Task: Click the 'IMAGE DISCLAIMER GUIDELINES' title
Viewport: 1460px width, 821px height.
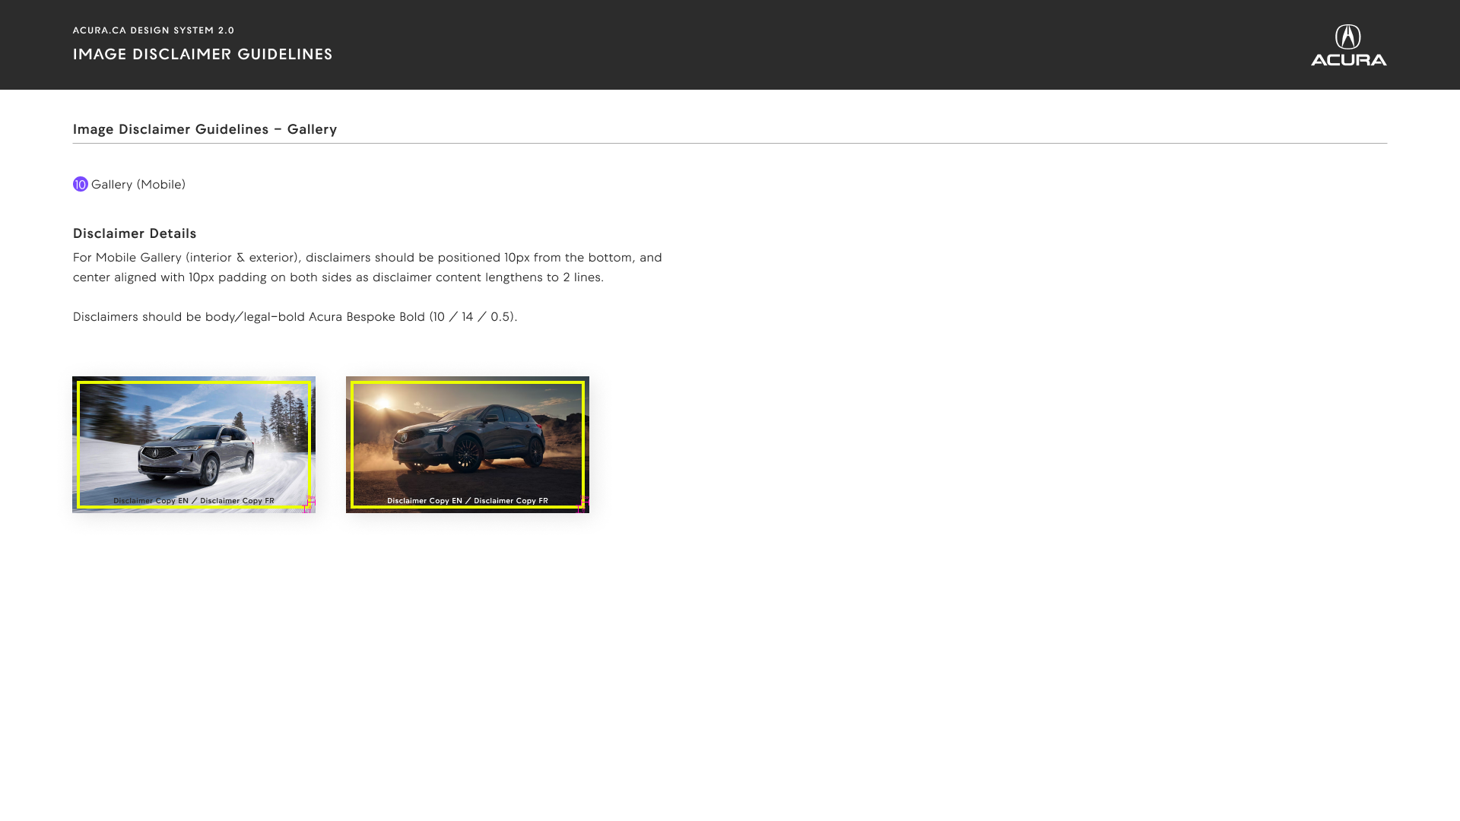Action: [x=203, y=54]
